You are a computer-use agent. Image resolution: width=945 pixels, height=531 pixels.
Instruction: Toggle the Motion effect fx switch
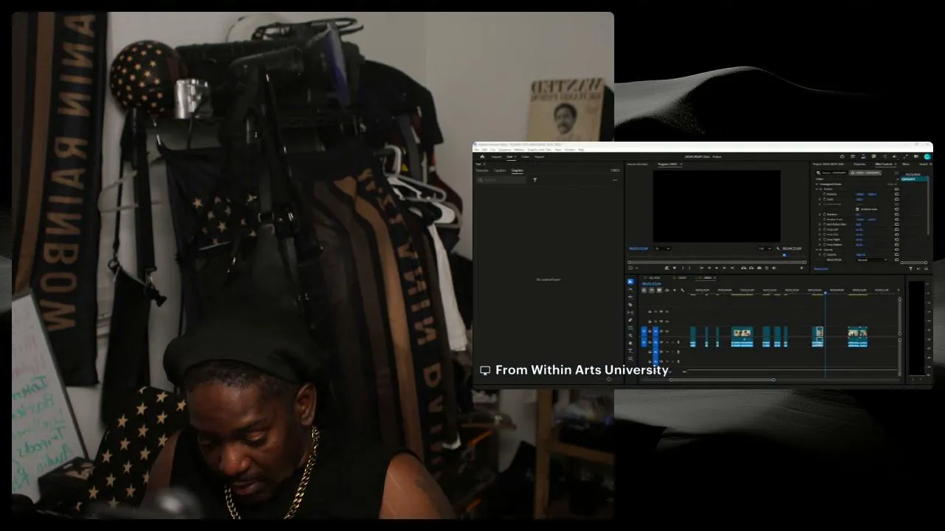click(822, 189)
